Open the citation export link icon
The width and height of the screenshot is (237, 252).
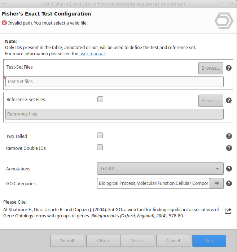tap(228, 211)
